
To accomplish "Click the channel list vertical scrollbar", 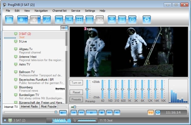I will (66, 67).
